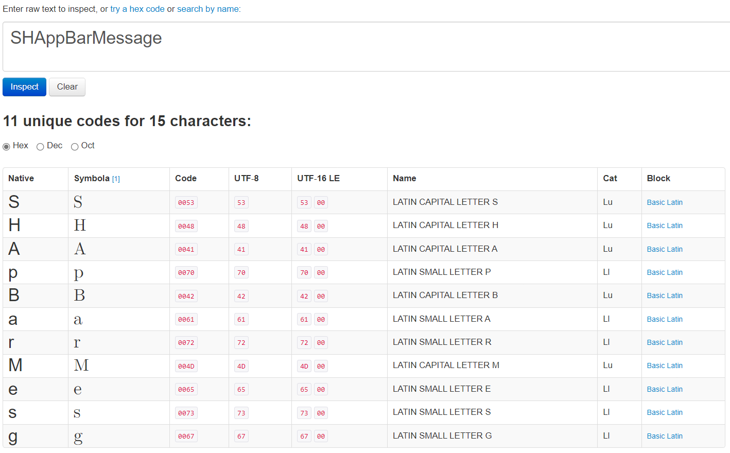
Task: Click UTF-16 byte 00 in letter A row
Action: [x=320, y=249]
